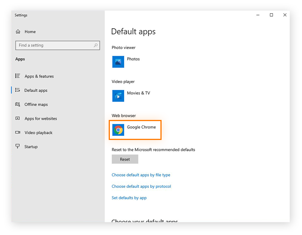Open Offline maps via its map icon

(x=17, y=104)
